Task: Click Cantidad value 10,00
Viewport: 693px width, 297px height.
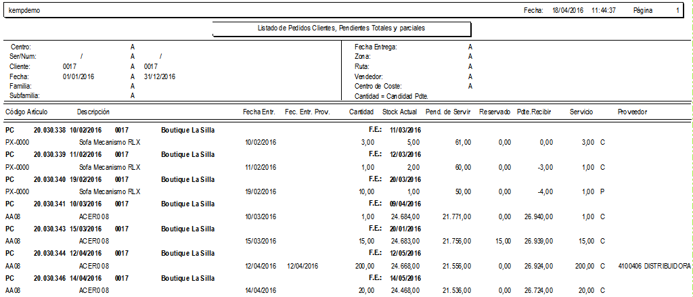Action: [366, 192]
